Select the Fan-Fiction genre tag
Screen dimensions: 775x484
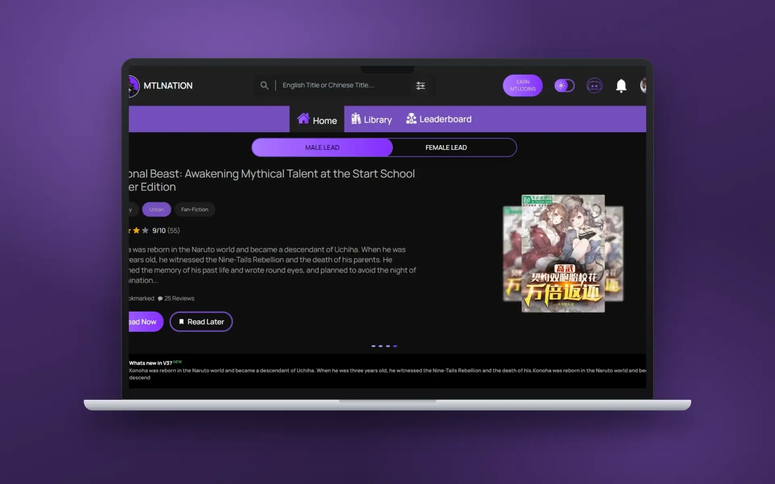195,209
